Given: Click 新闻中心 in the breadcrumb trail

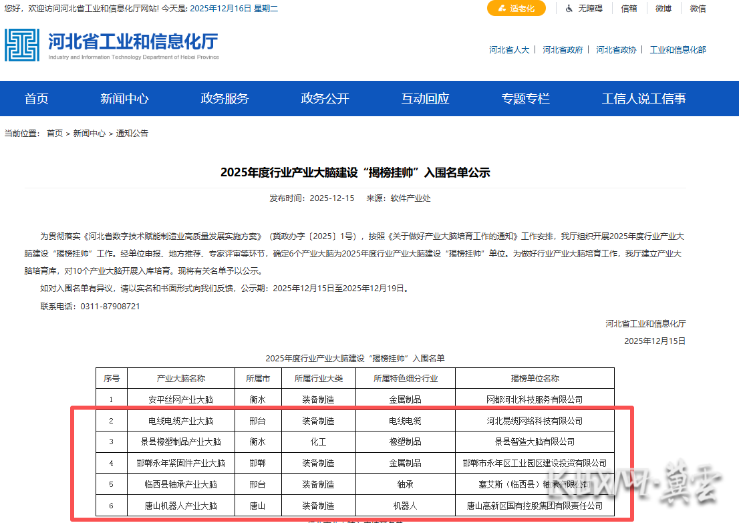Looking at the screenshot, I should [x=89, y=133].
